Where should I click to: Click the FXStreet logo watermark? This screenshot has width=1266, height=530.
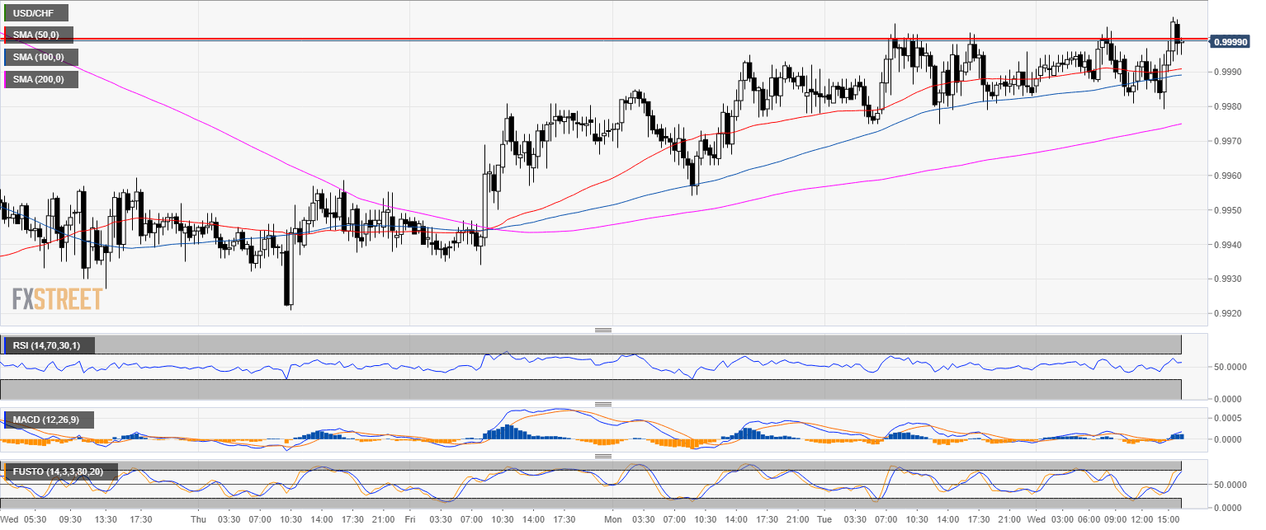coord(58,298)
